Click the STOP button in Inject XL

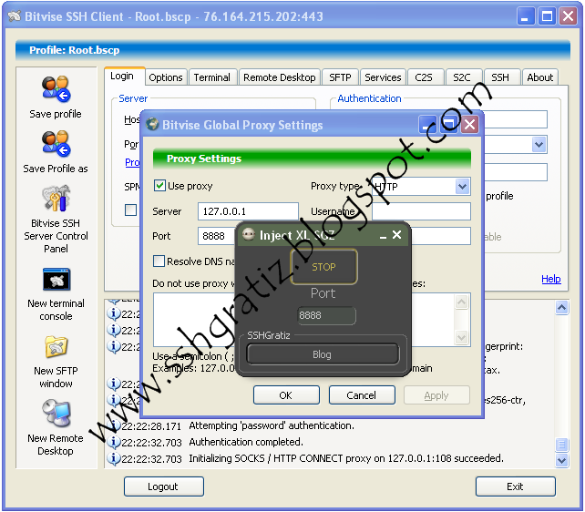(x=323, y=266)
